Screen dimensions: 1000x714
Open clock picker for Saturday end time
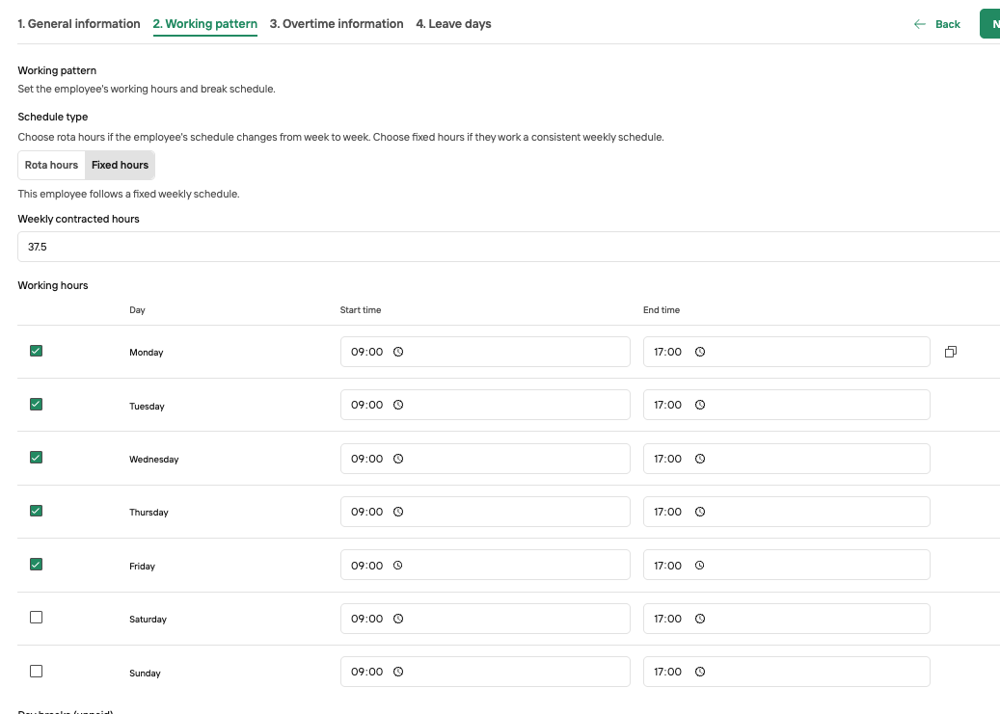click(x=700, y=619)
